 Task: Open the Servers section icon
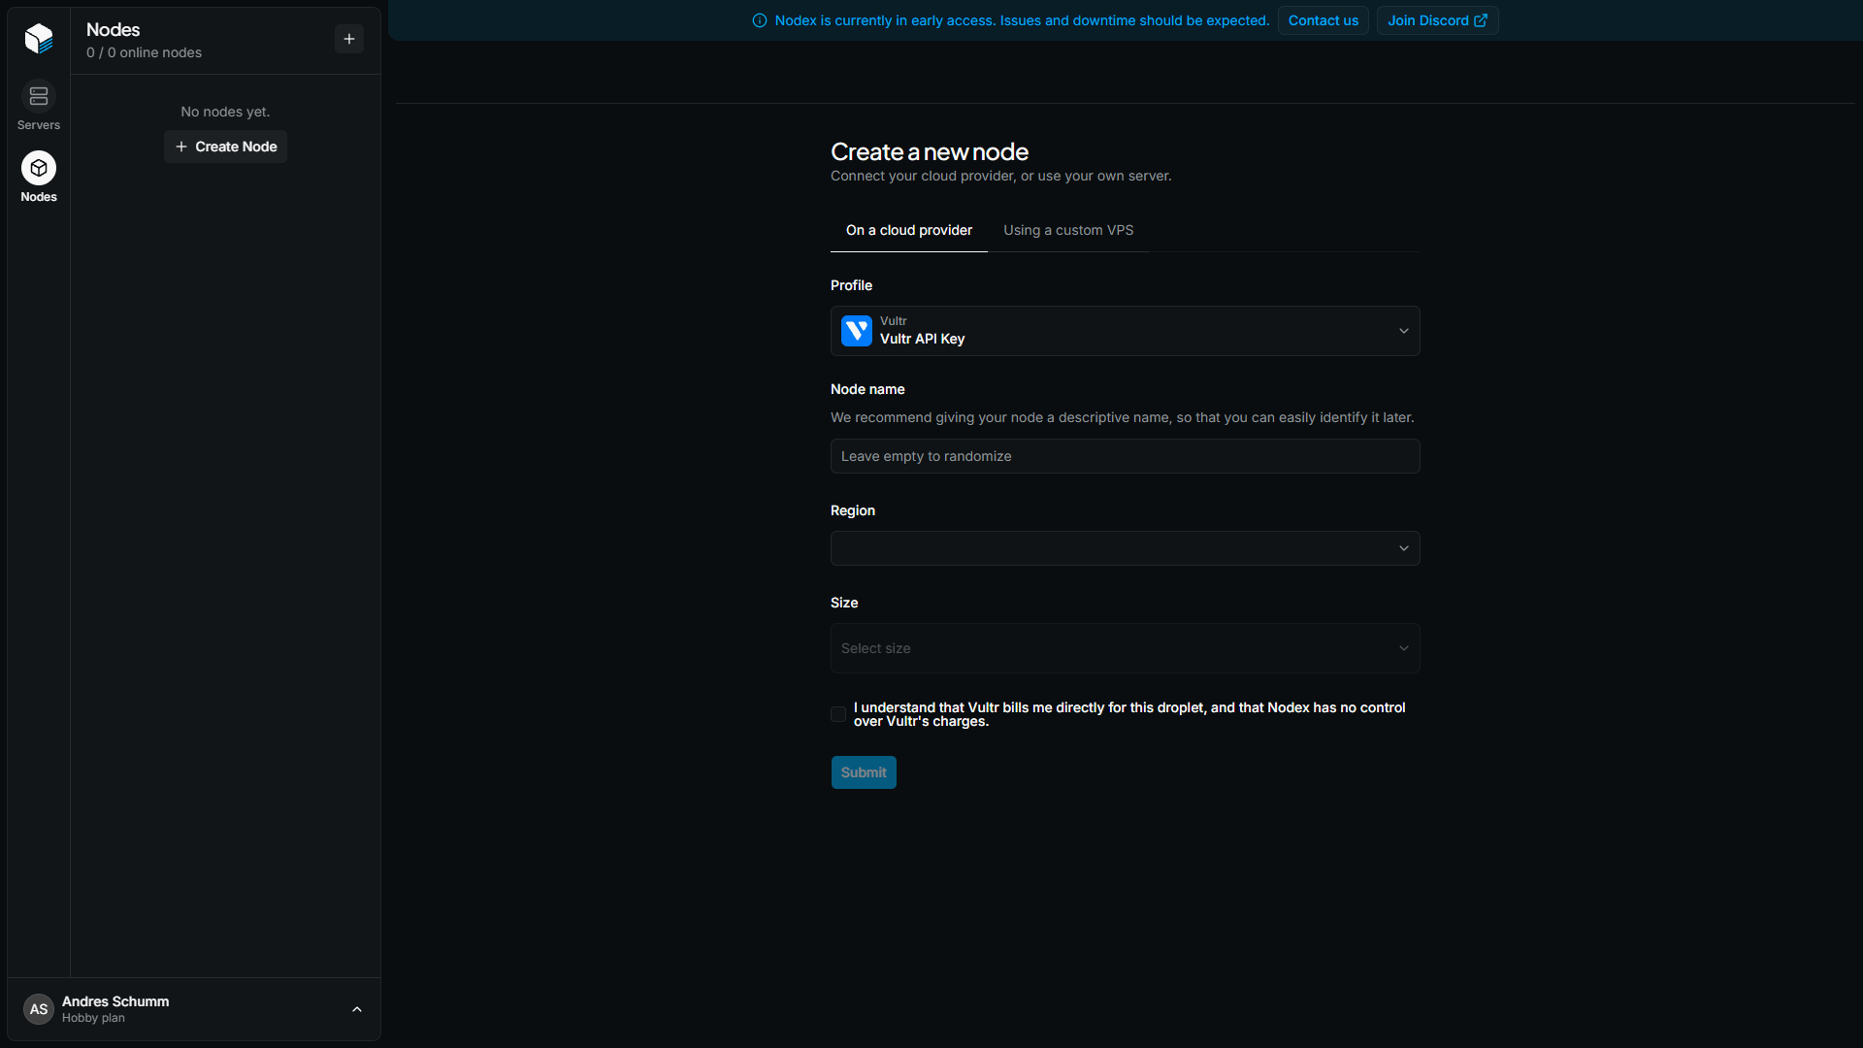39,96
